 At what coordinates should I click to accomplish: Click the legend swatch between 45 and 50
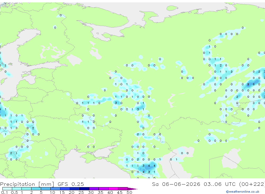click(123, 189)
